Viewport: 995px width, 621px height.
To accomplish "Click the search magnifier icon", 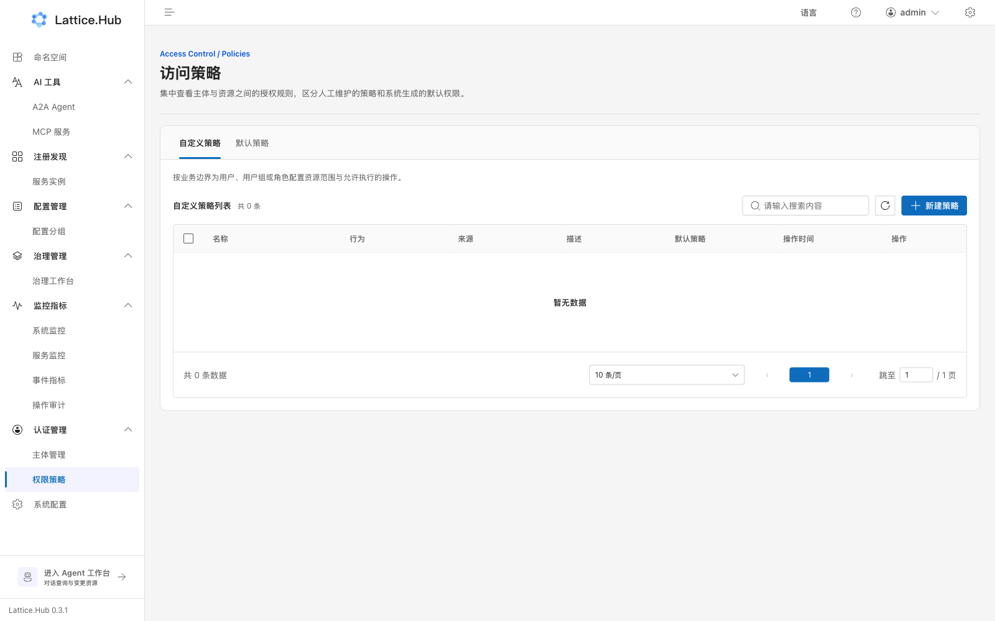I will tap(755, 206).
